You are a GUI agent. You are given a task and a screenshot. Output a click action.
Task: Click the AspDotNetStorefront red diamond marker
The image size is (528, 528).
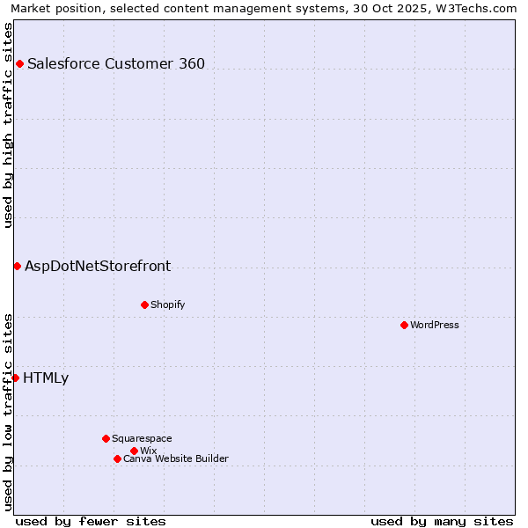click(17, 266)
